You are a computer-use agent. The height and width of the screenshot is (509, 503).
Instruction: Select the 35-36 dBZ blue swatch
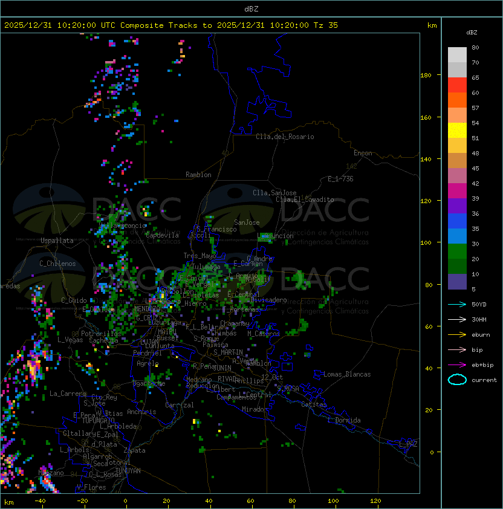pos(457,221)
